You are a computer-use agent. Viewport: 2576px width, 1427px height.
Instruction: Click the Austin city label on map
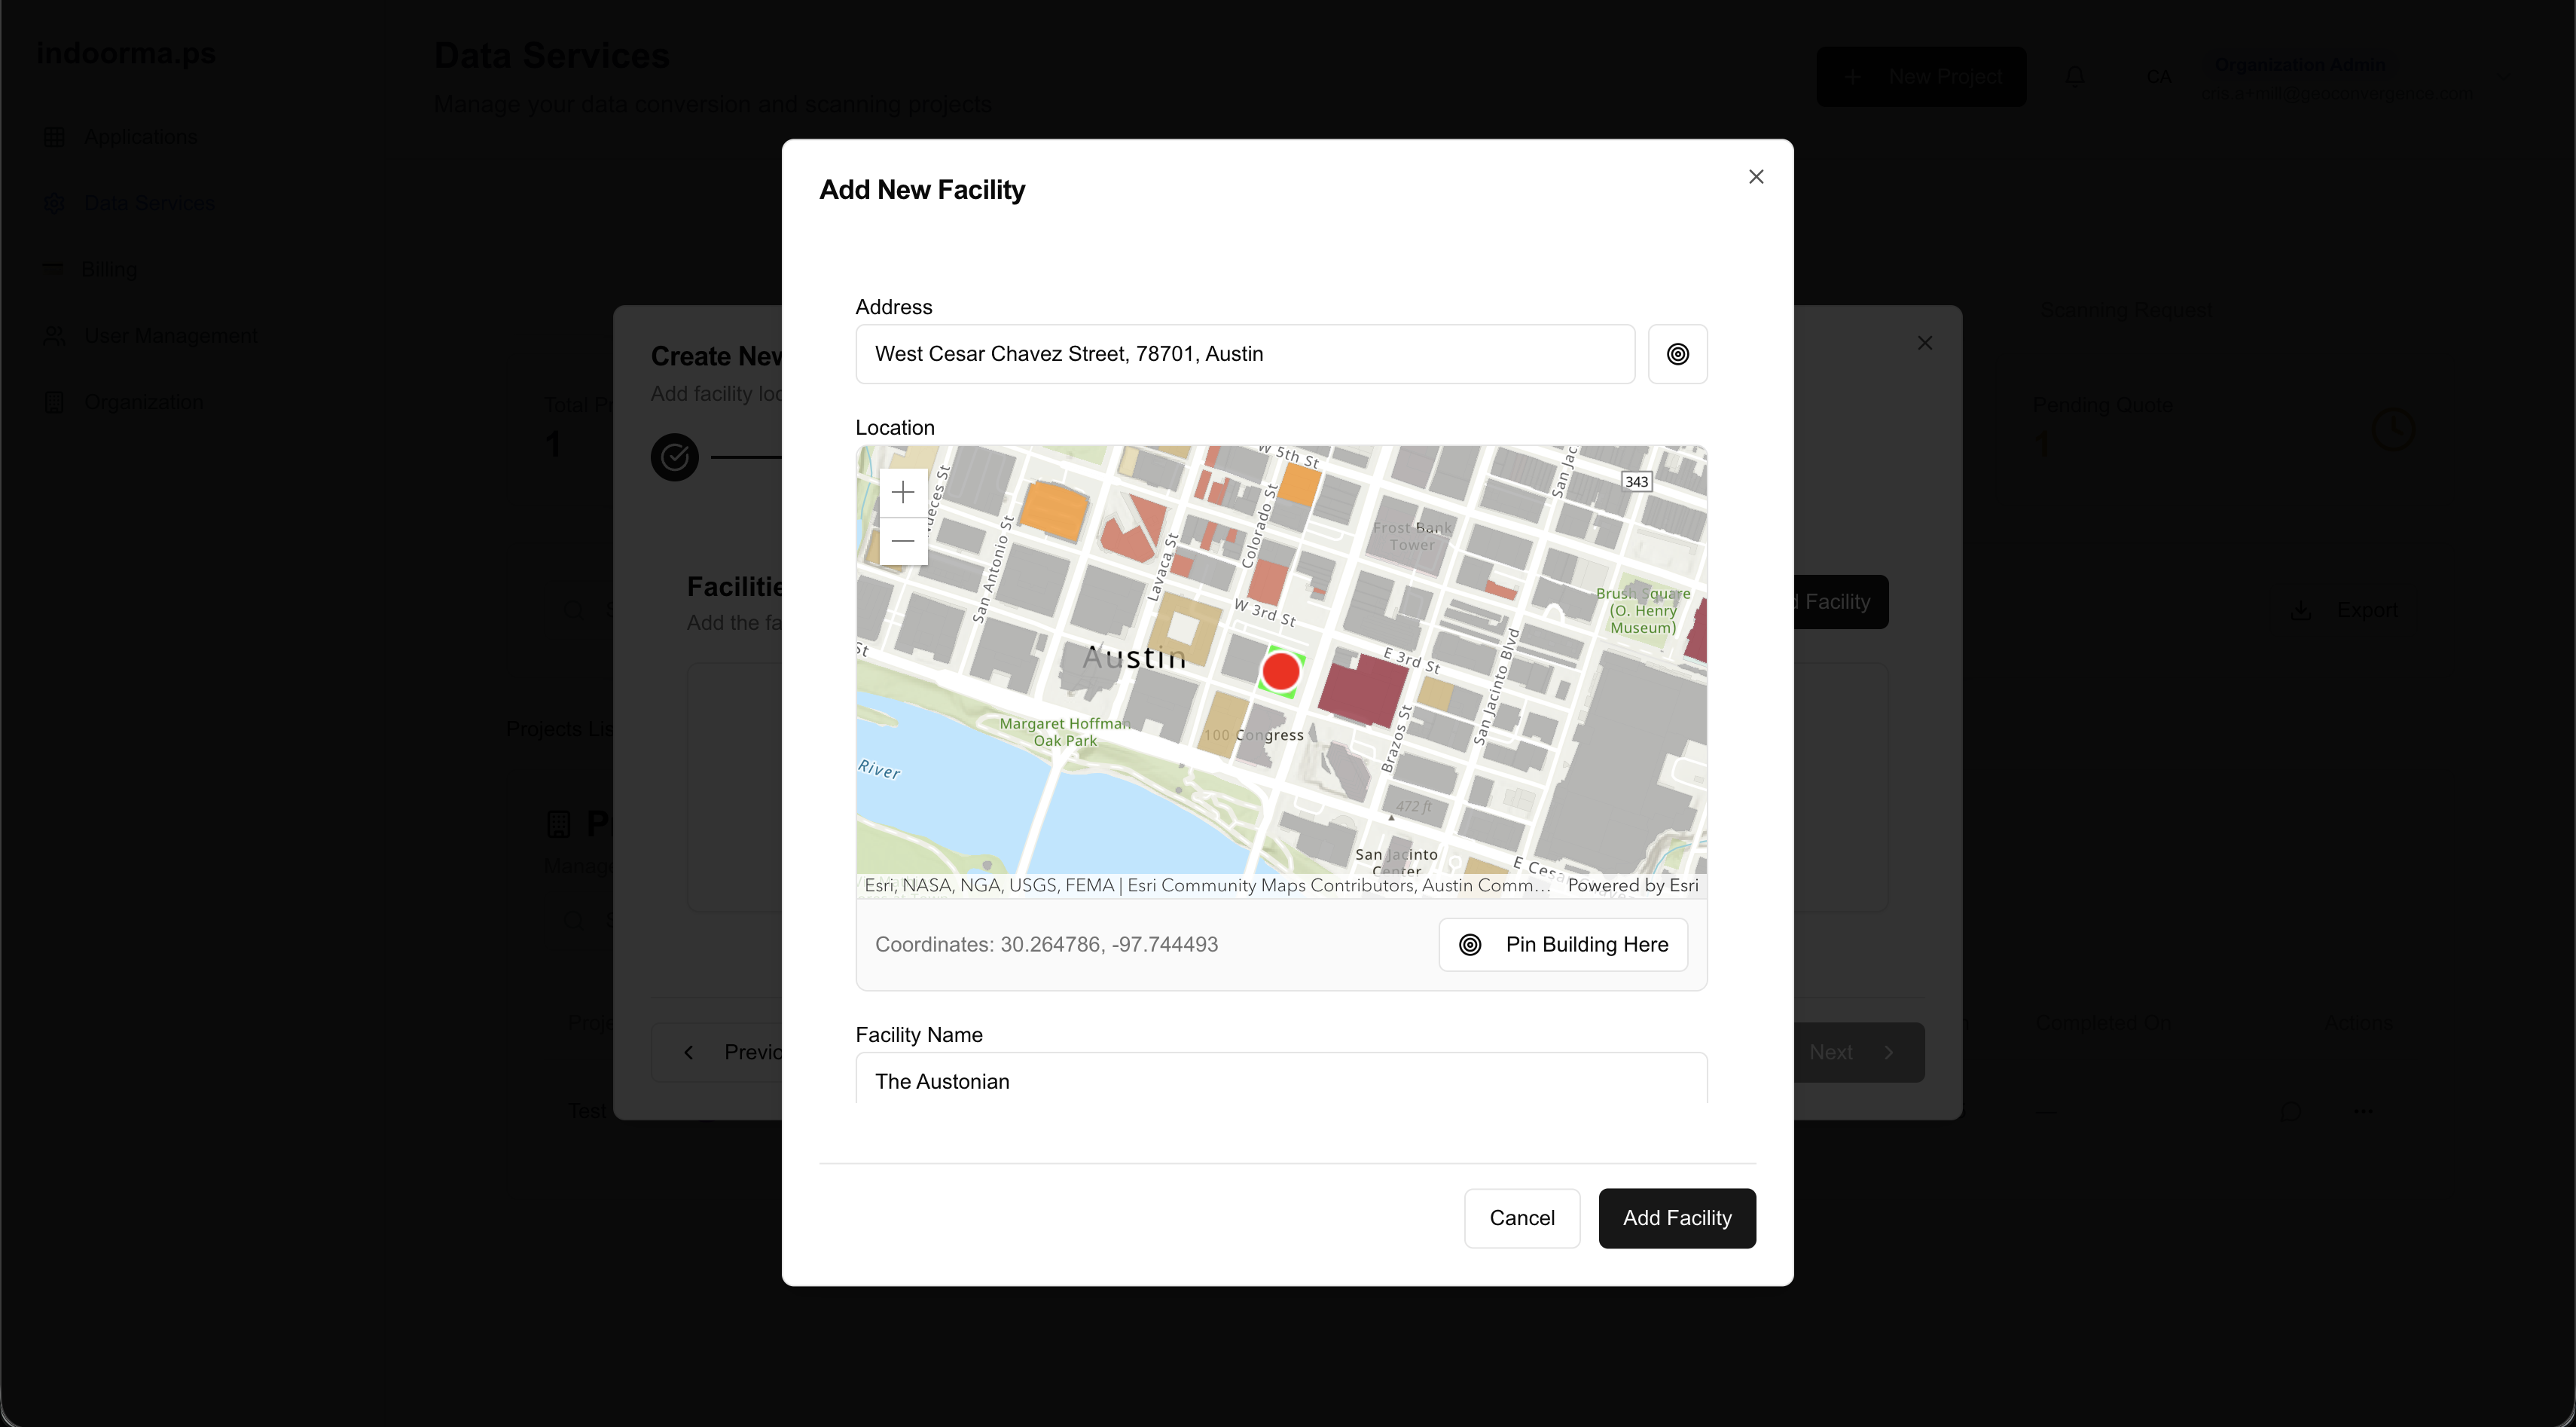[x=1135, y=657]
